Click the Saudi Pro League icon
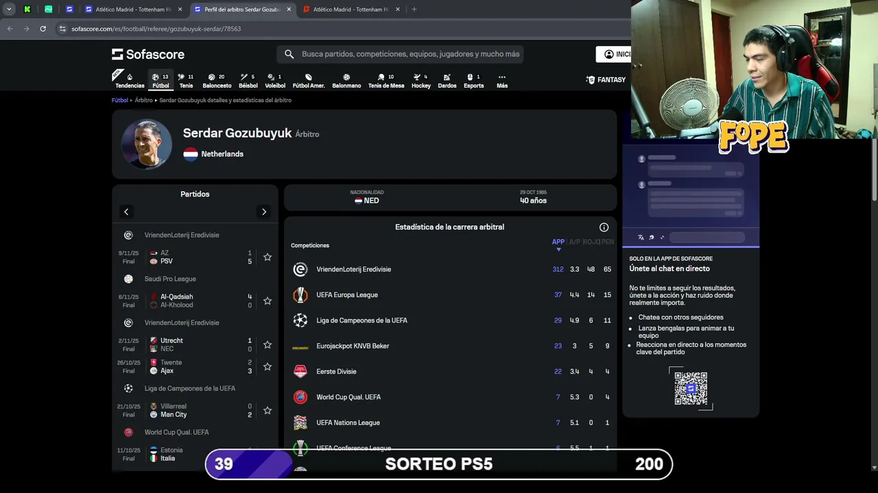This screenshot has height=493, width=878. pos(128,279)
